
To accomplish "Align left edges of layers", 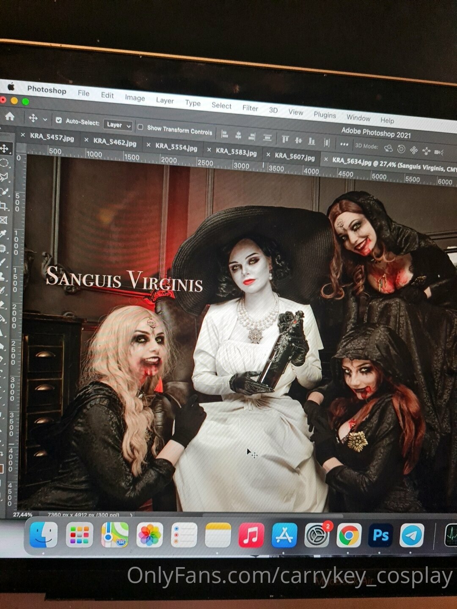I will 225,135.
